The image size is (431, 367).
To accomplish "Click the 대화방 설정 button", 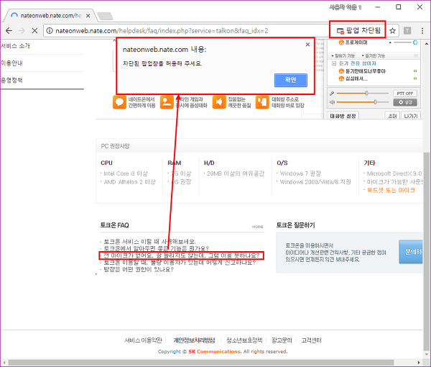I will point(343,116).
